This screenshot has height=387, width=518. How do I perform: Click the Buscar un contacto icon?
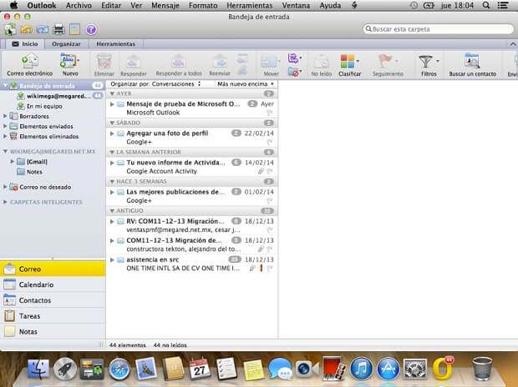pyautogui.click(x=472, y=61)
